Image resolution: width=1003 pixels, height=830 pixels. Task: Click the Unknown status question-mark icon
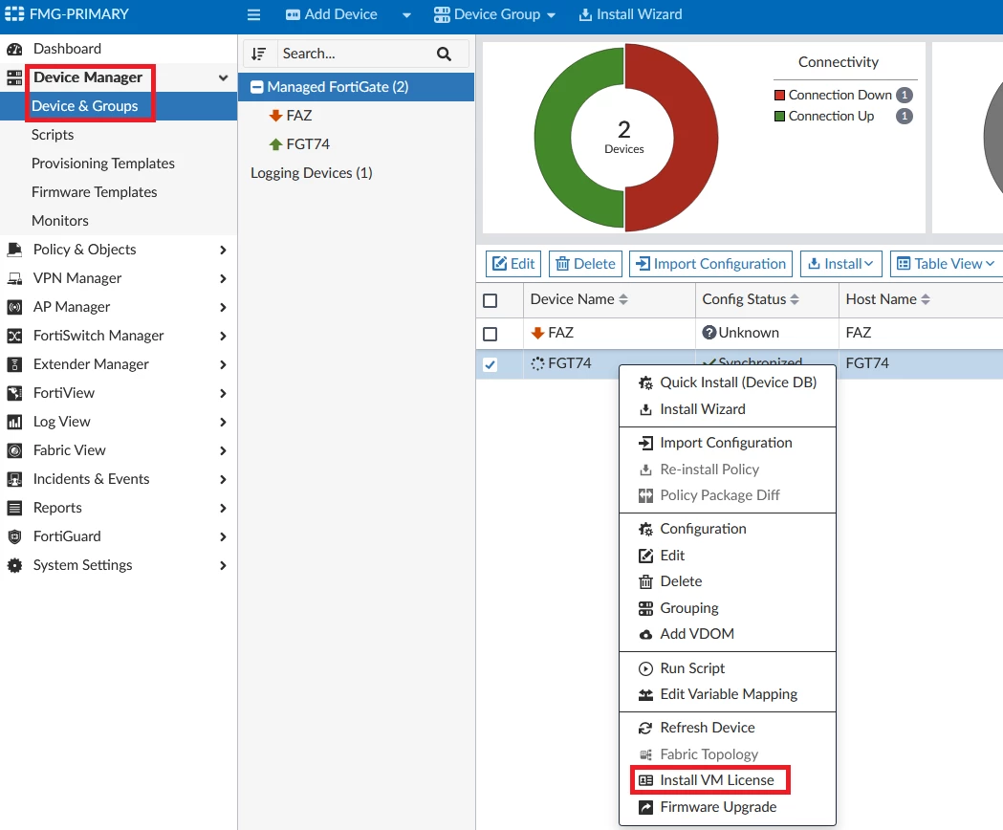[709, 333]
